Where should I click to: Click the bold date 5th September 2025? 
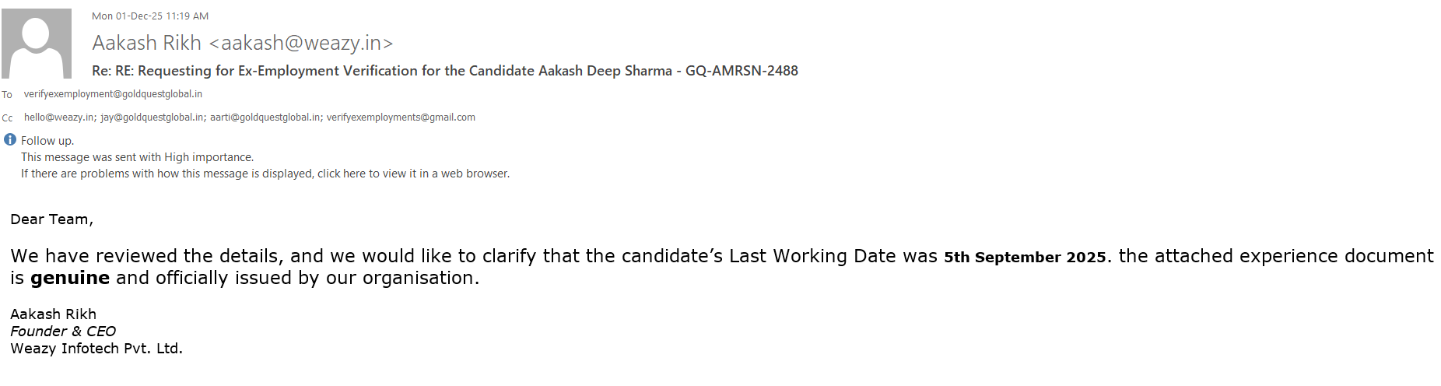tap(1024, 258)
